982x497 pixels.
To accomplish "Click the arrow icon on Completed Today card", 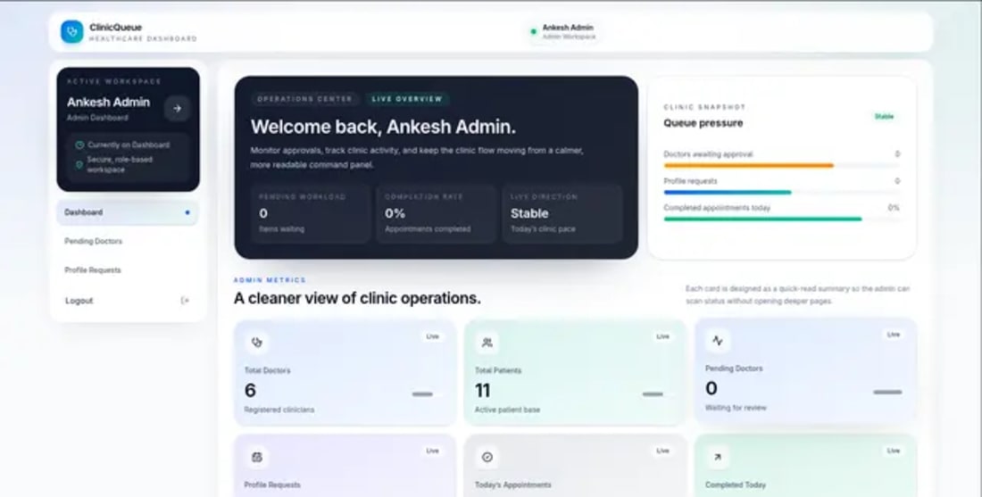I will [x=718, y=457].
